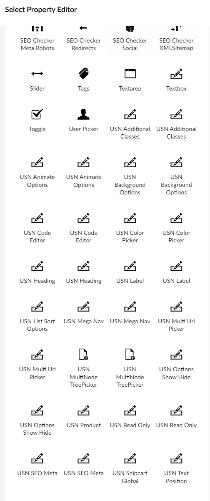The height and width of the screenshot is (501, 210).
Task: Choose the Textbox property editor
Action: coord(176,81)
